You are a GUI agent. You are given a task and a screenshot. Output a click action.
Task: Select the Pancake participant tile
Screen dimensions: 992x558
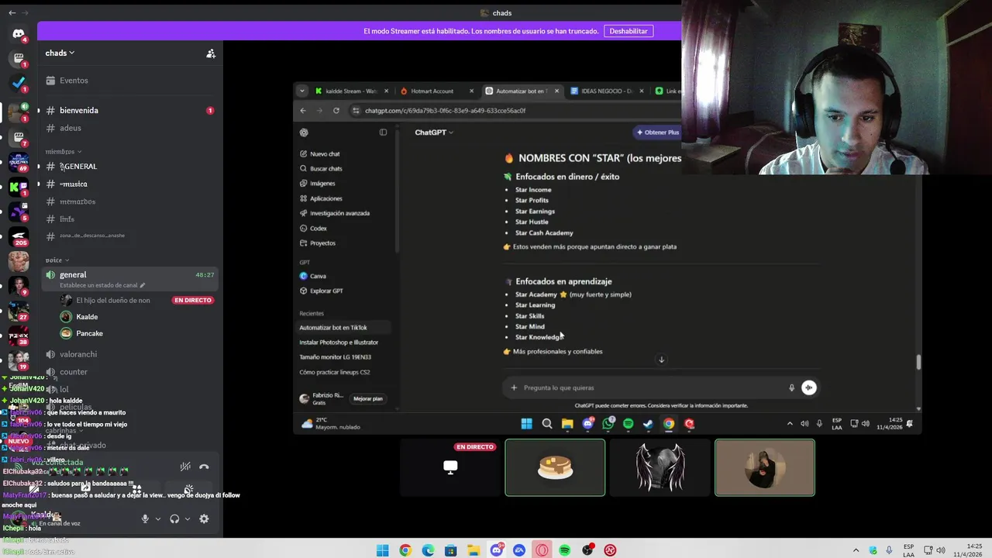click(x=555, y=467)
